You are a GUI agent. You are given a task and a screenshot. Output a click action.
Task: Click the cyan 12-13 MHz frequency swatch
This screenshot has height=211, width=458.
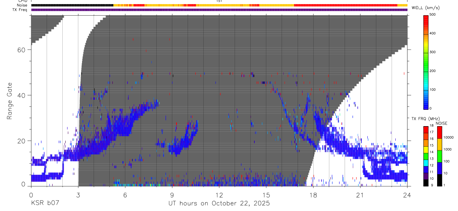(426, 163)
